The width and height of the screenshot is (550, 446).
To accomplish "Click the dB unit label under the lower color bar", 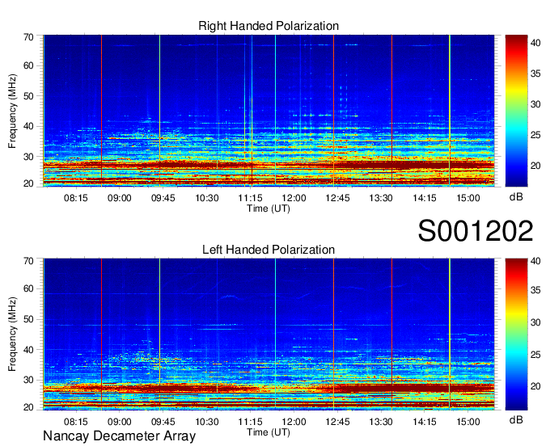I will tap(516, 419).
